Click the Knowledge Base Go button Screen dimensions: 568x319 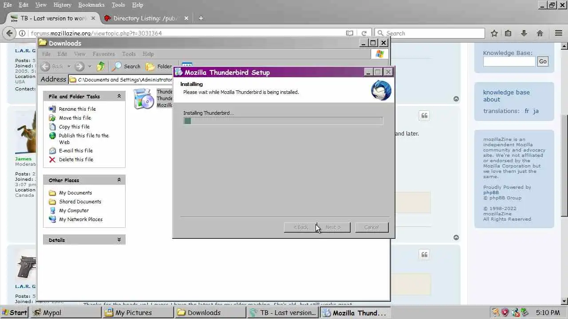tap(543, 62)
